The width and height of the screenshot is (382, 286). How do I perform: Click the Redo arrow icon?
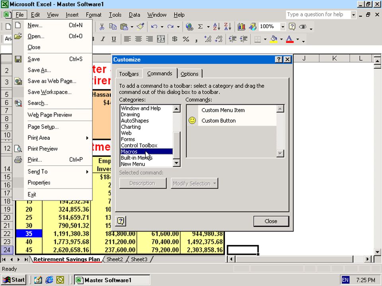coord(170,27)
